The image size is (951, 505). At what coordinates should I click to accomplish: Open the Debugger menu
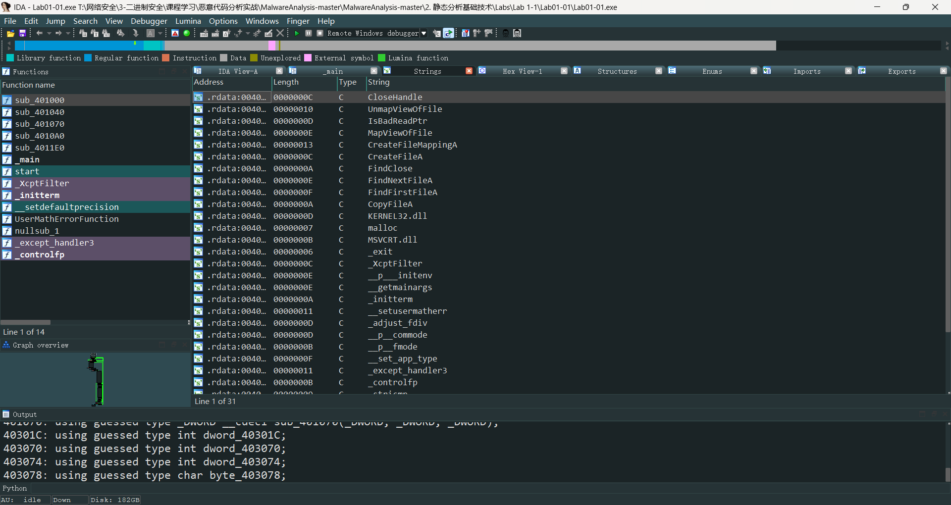[149, 21]
